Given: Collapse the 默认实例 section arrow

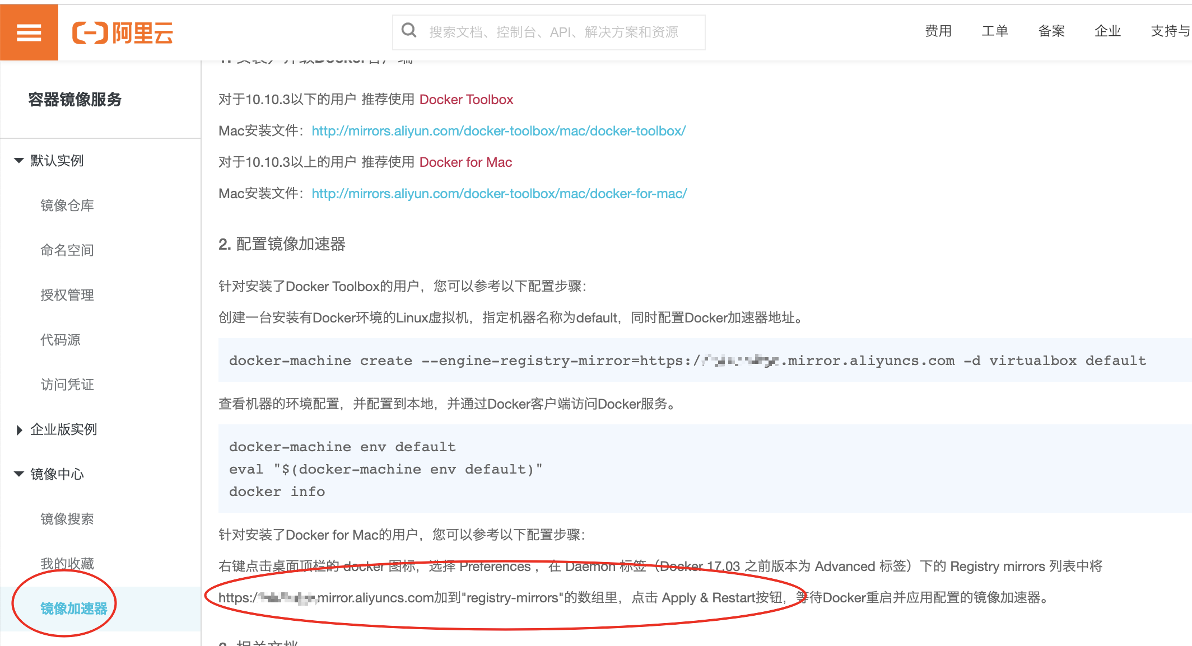Looking at the screenshot, I should pyautogui.click(x=19, y=161).
